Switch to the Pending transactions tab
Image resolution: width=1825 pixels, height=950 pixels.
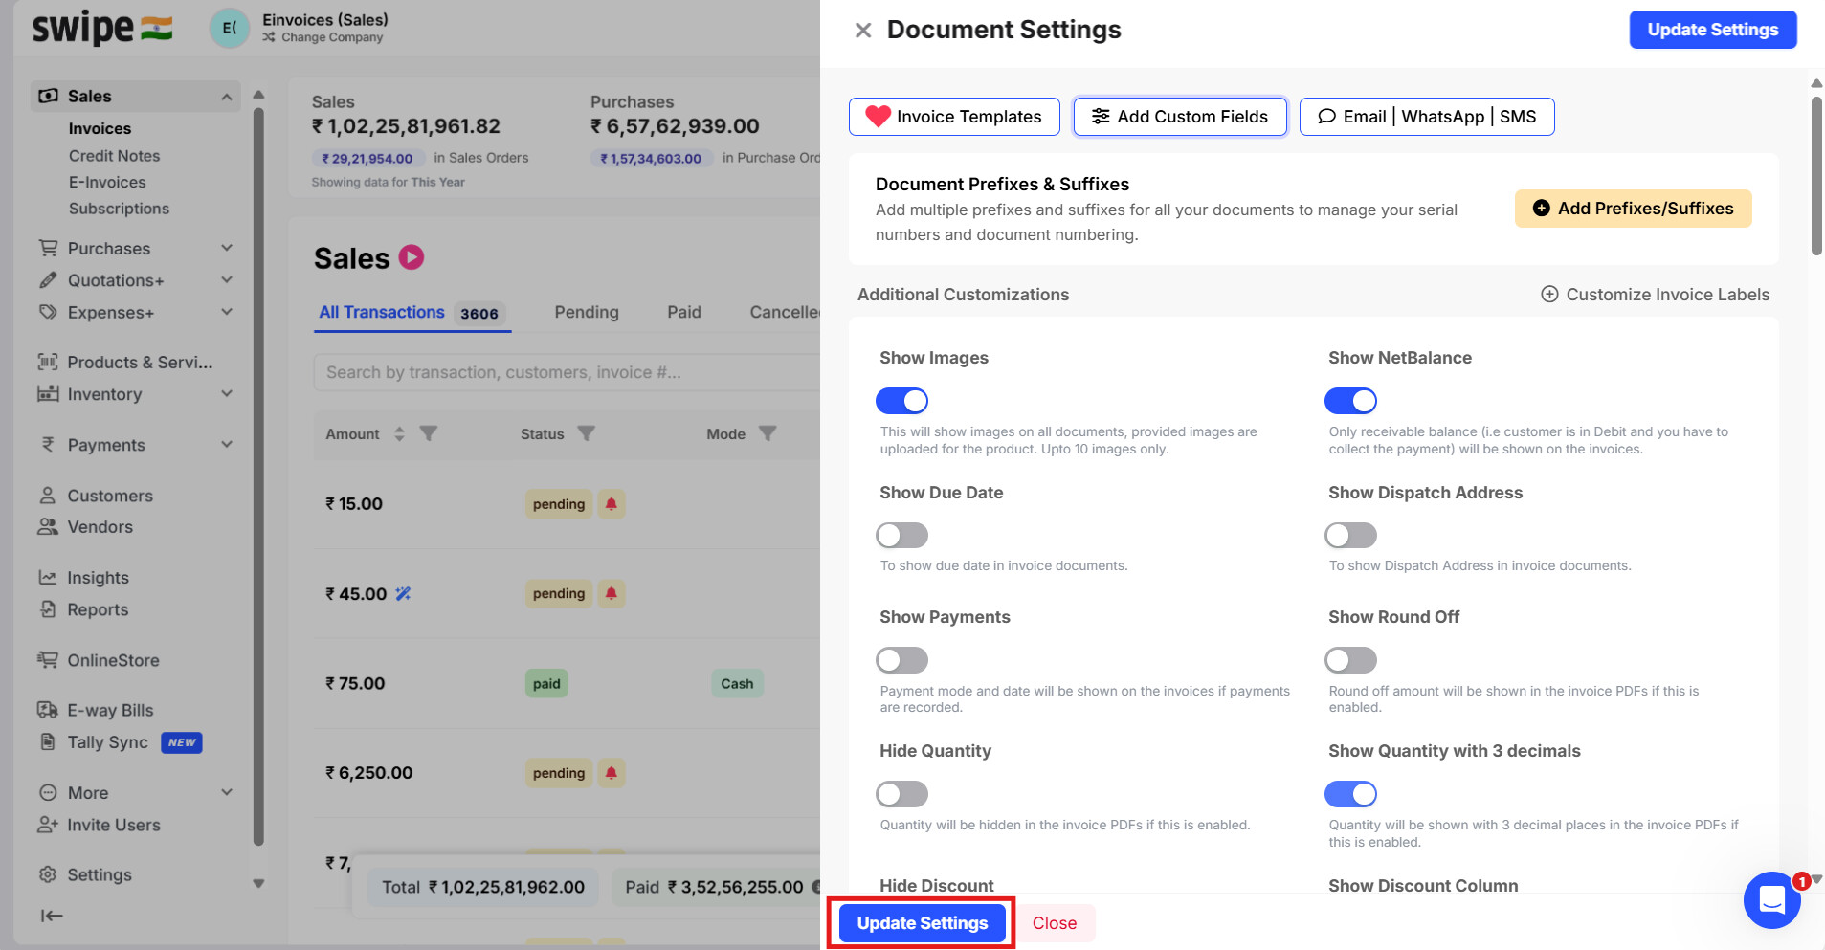click(587, 312)
